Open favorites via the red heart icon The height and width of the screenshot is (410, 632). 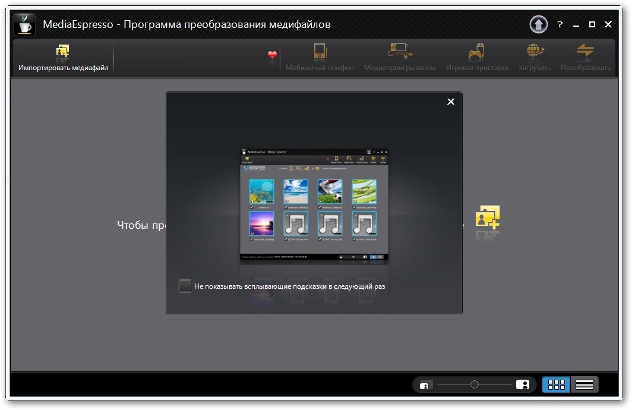coord(273,55)
